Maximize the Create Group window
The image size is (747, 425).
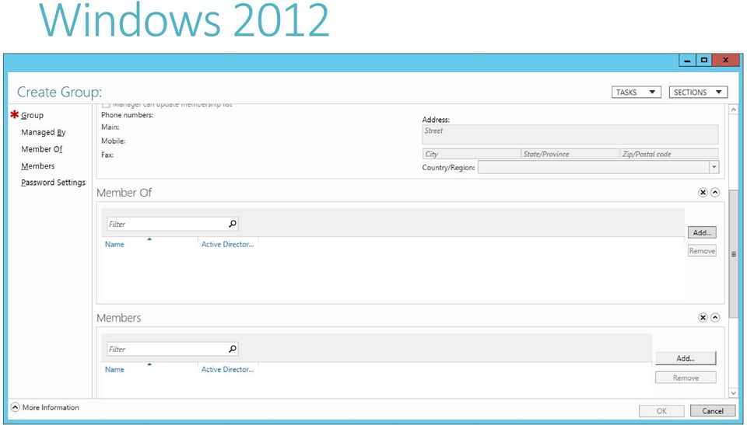(703, 61)
